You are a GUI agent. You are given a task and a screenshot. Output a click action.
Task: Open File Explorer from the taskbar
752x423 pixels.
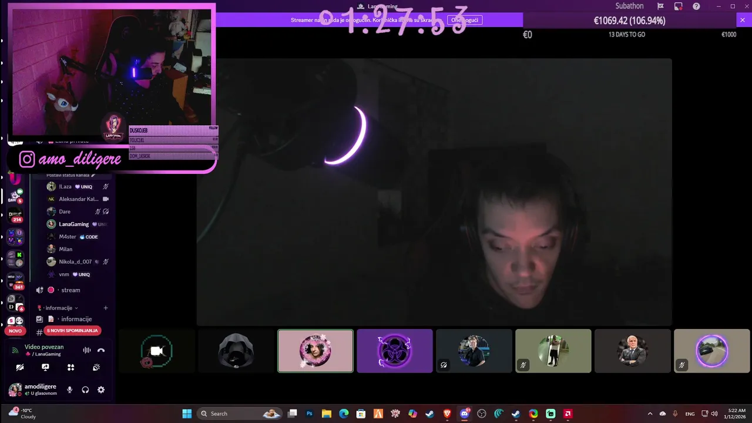pyautogui.click(x=327, y=414)
